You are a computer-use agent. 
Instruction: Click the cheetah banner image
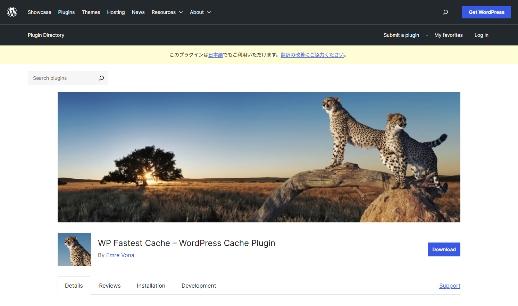259,157
